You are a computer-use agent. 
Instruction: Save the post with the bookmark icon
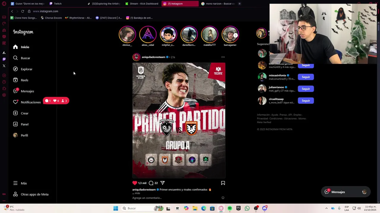(223, 183)
